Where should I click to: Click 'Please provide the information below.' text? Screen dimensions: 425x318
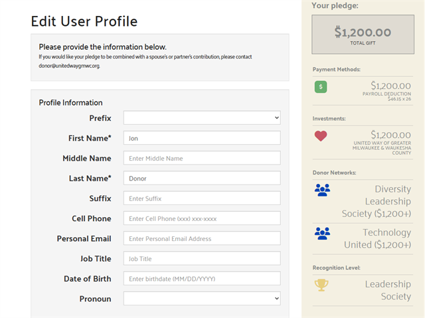coord(102,47)
